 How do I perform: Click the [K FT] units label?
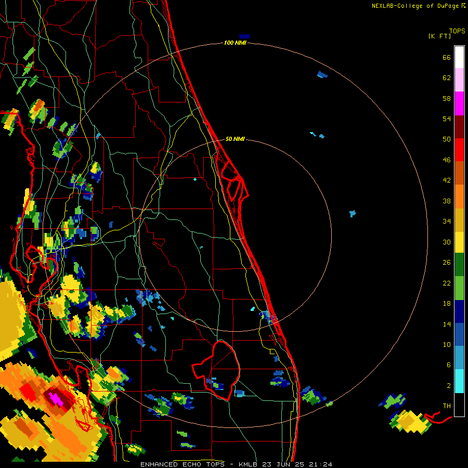(x=439, y=36)
